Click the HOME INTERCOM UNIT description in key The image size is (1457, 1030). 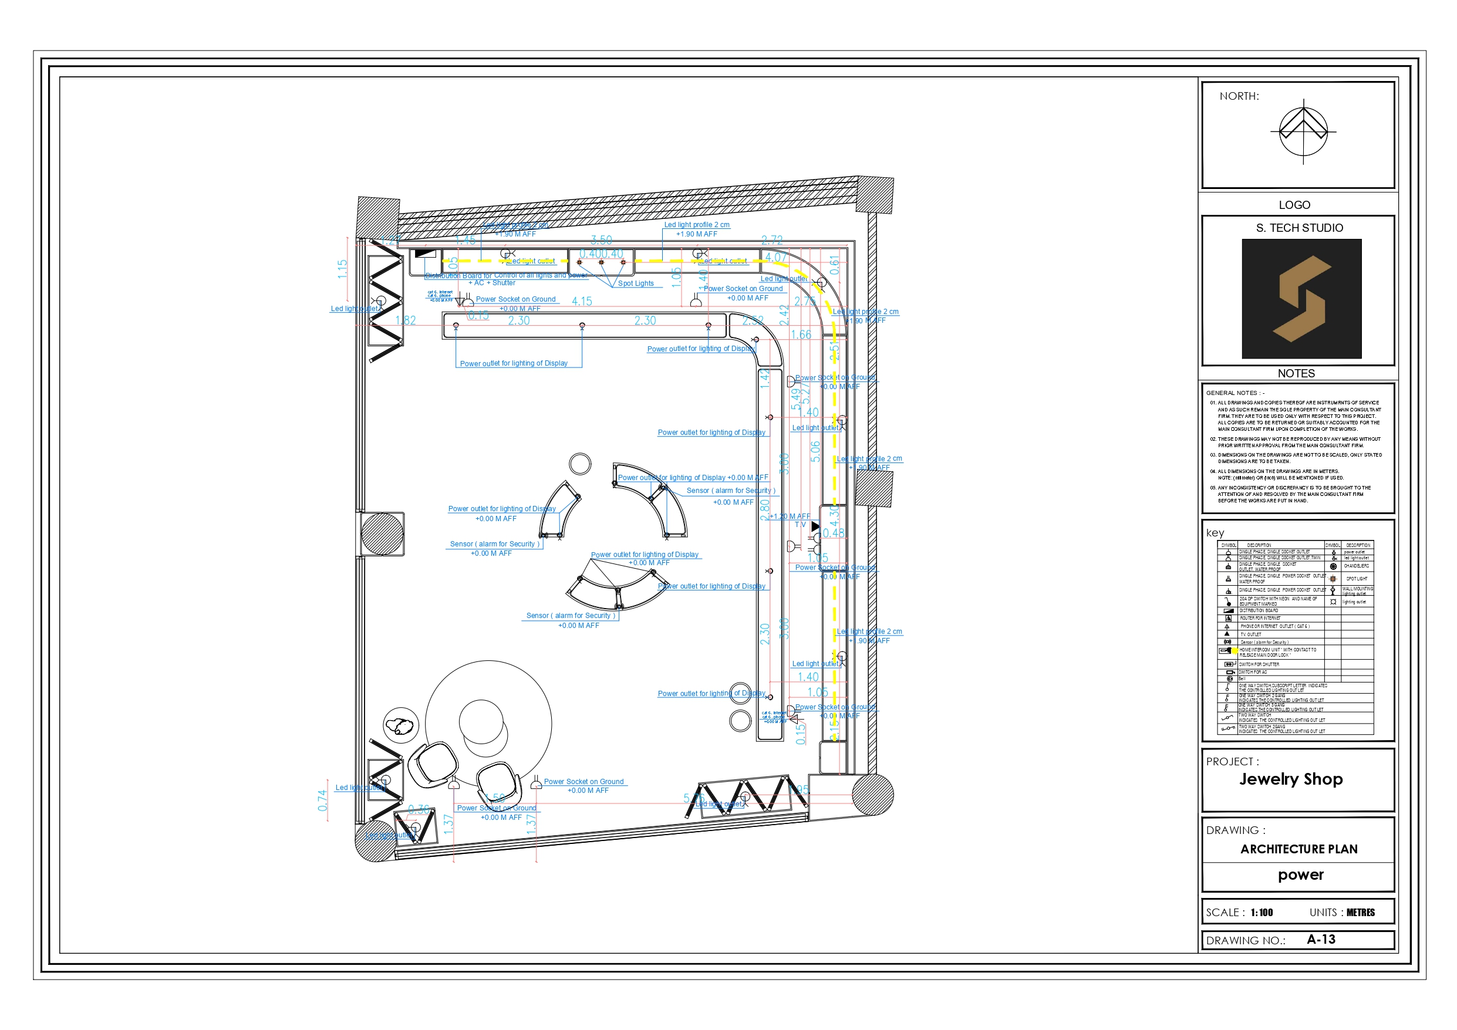click(1278, 653)
